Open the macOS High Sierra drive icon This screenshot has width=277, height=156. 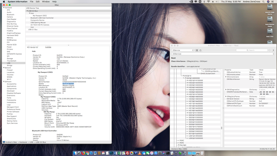pos(269,8)
